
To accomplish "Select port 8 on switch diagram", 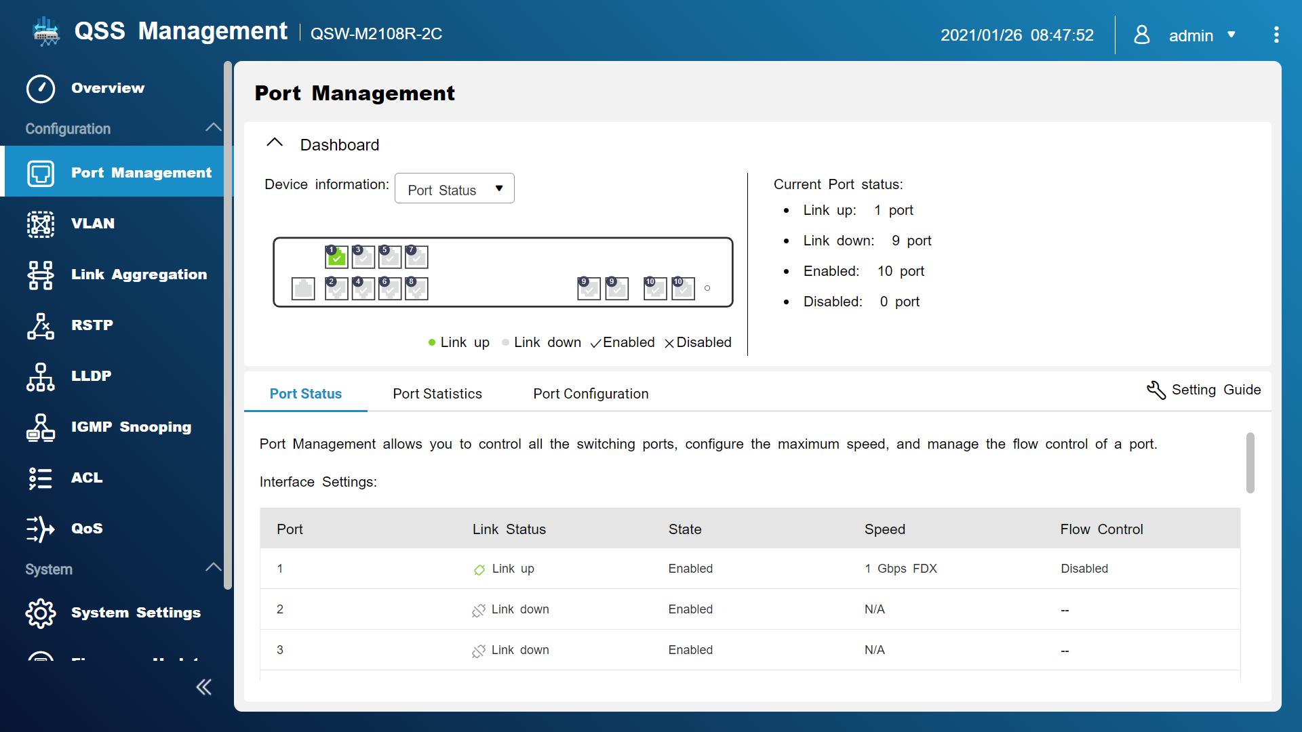I will (x=416, y=289).
